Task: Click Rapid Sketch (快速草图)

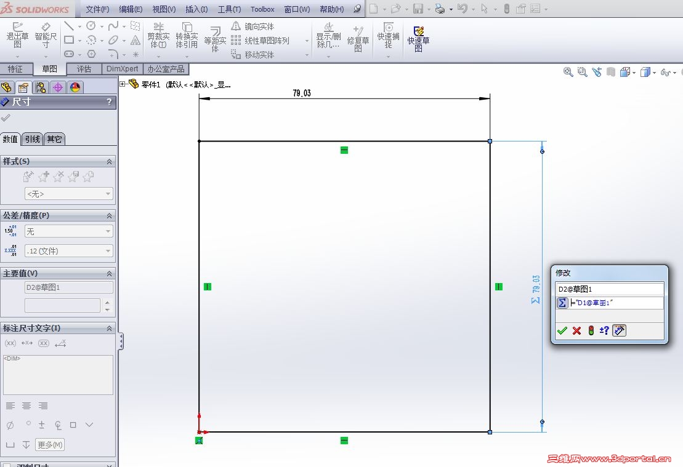Action: pos(418,38)
